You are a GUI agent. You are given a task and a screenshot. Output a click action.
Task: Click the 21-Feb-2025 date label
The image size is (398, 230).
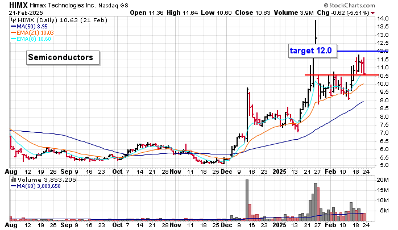[26, 12]
